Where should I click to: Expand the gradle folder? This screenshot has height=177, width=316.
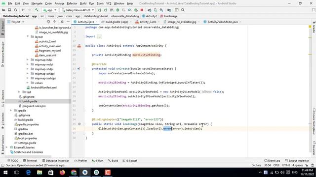pyautogui.click(x=11, y=111)
